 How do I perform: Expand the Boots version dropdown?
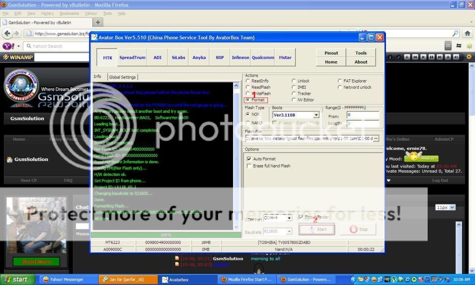click(x=316, y=115)
